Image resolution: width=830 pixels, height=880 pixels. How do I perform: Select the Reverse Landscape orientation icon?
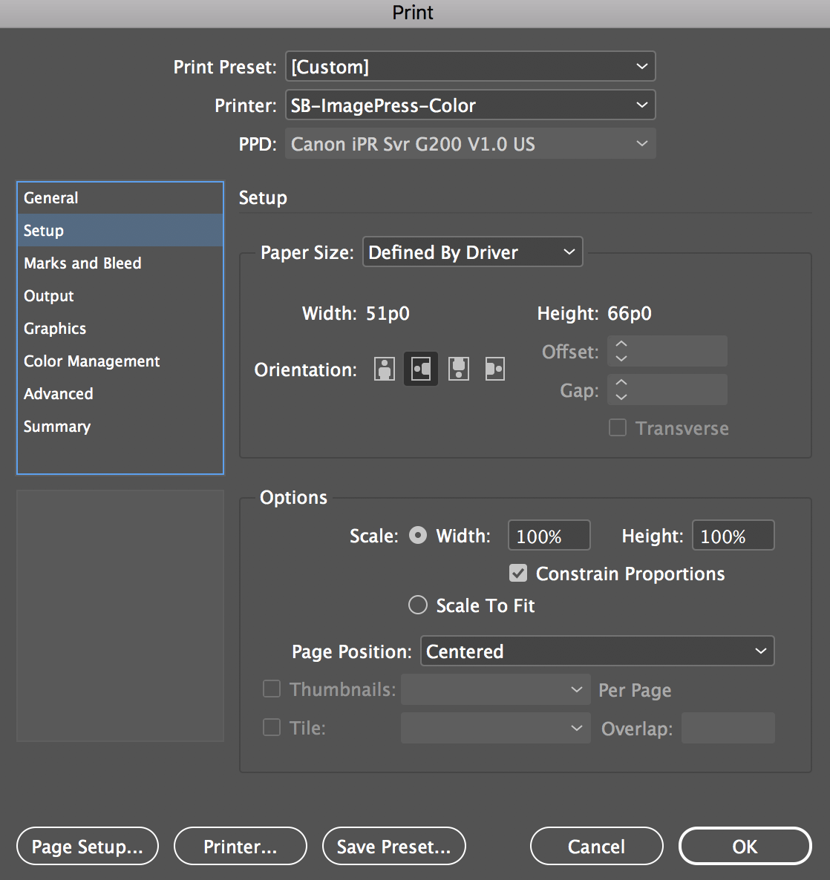pos(494,369)
